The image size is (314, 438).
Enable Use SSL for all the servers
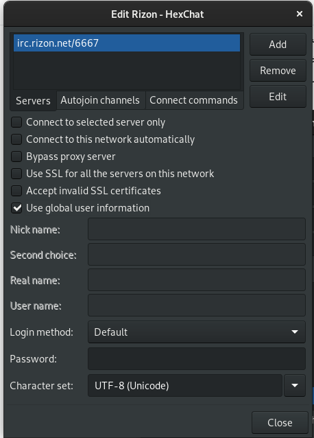(16, 174)
